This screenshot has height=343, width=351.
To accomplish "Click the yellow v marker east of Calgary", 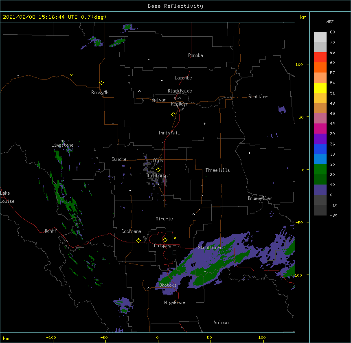I will tap(175, 238).
